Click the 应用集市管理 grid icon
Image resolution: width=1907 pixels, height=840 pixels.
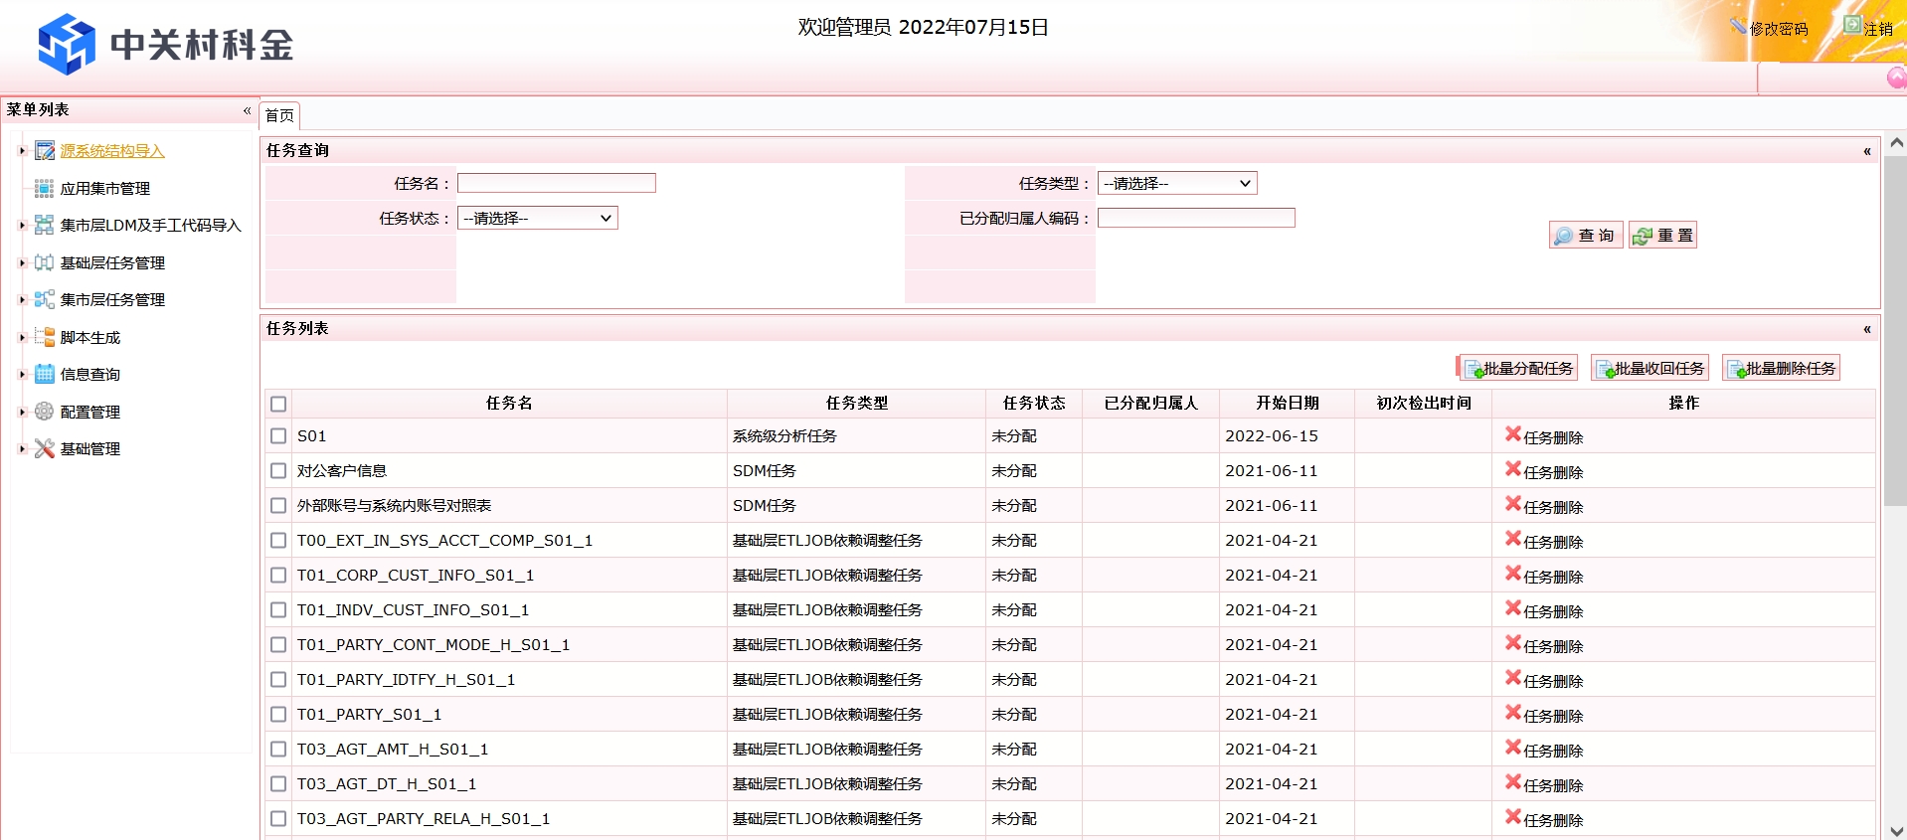(x=45, y=188)
